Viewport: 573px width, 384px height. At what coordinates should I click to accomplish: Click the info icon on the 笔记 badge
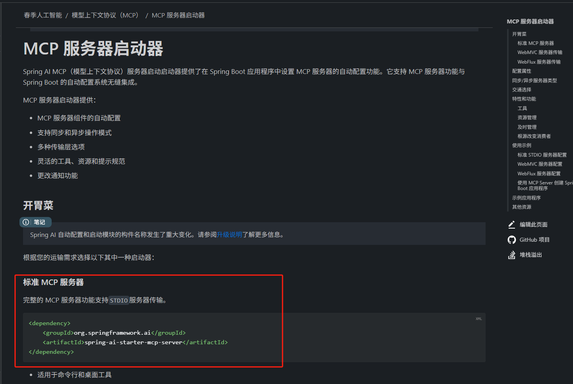tap(26, 222)
